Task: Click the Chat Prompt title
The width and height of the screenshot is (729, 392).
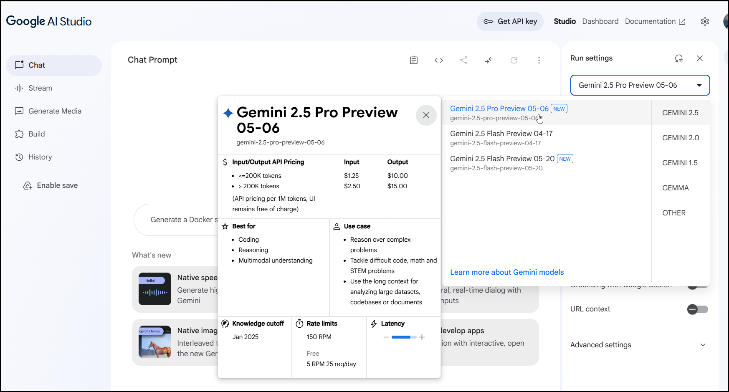Action: point(152,60)
